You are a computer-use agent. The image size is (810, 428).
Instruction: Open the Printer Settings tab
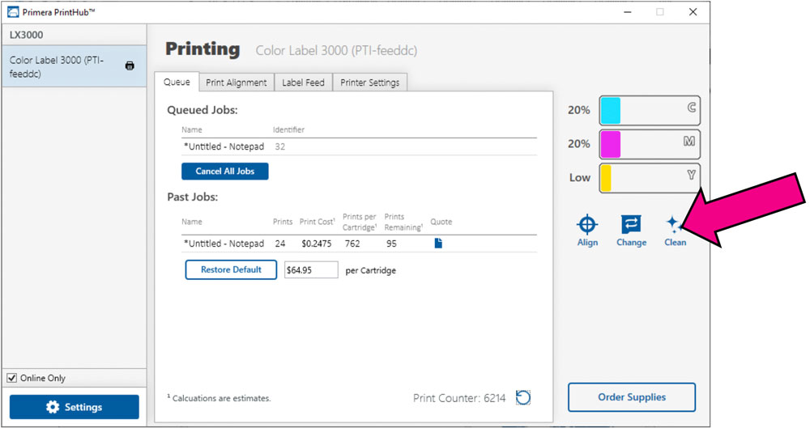point(370,83)
